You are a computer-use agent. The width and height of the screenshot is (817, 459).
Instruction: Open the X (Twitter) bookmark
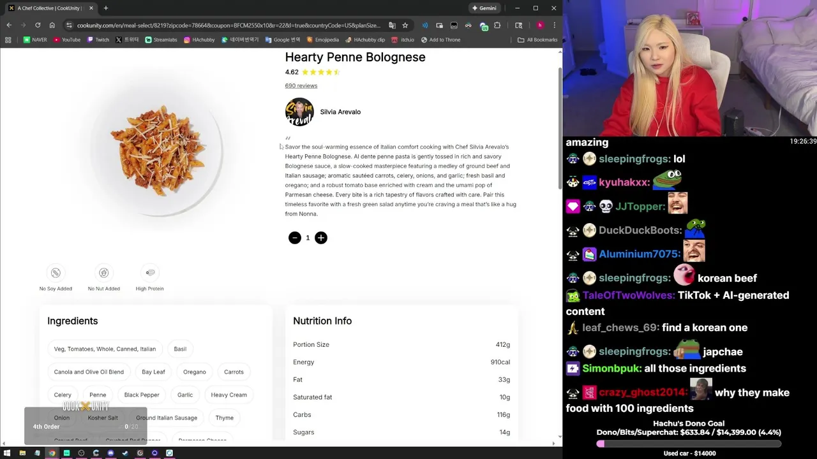click(x=127, y=40)
